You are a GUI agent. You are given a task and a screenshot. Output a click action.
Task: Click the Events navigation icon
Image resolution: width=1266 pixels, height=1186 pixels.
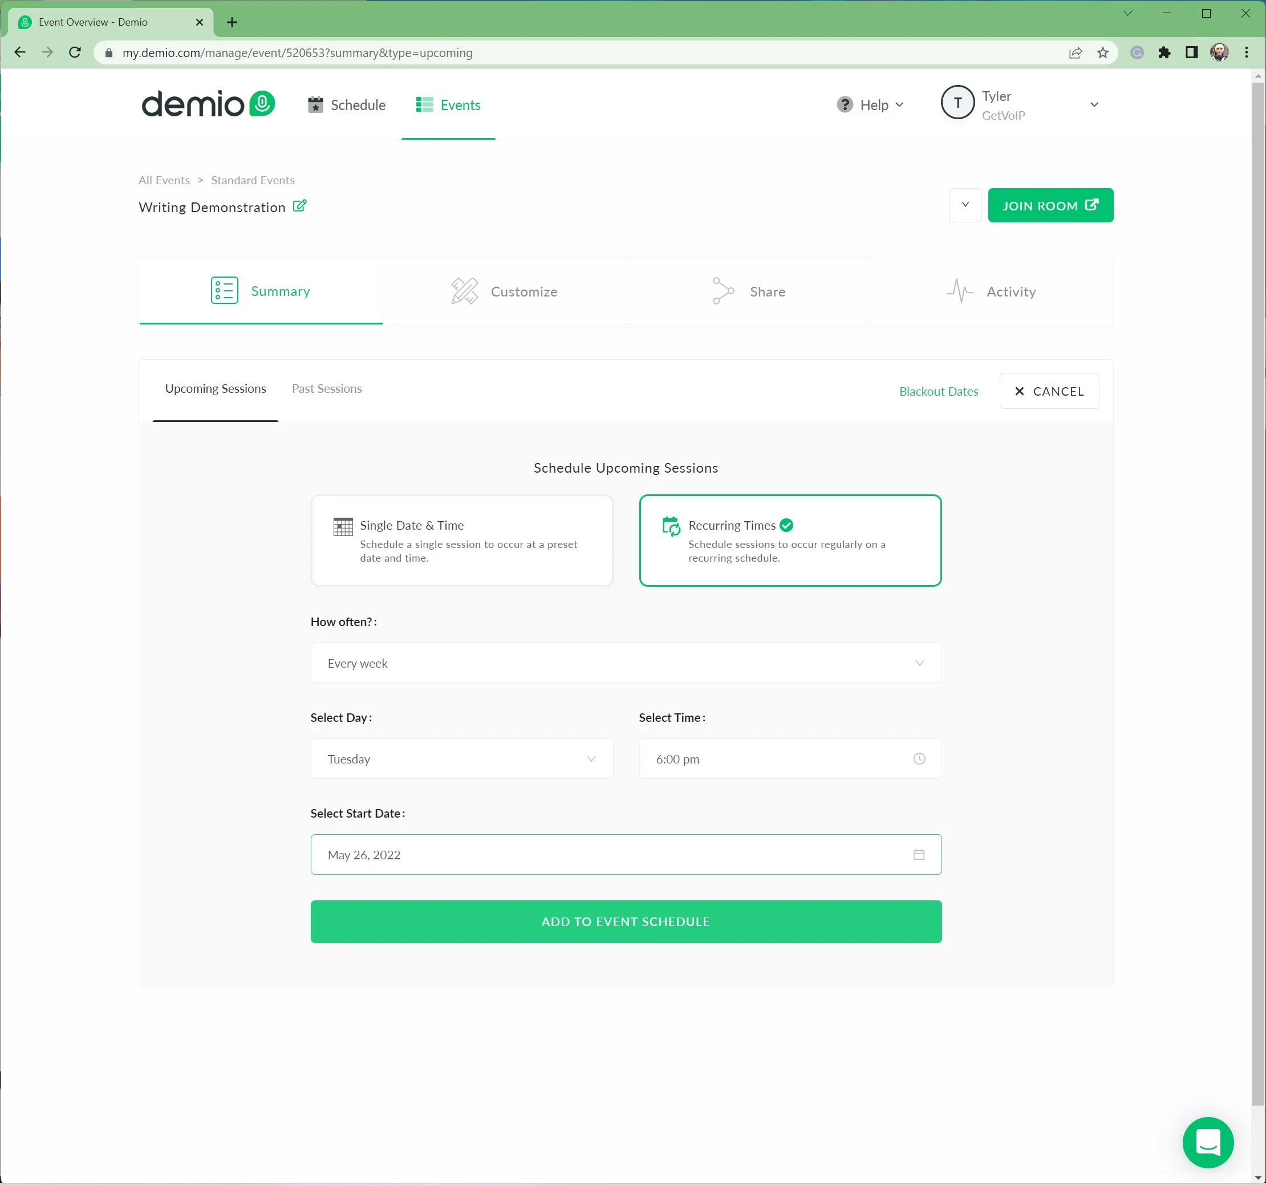[424, 104]
